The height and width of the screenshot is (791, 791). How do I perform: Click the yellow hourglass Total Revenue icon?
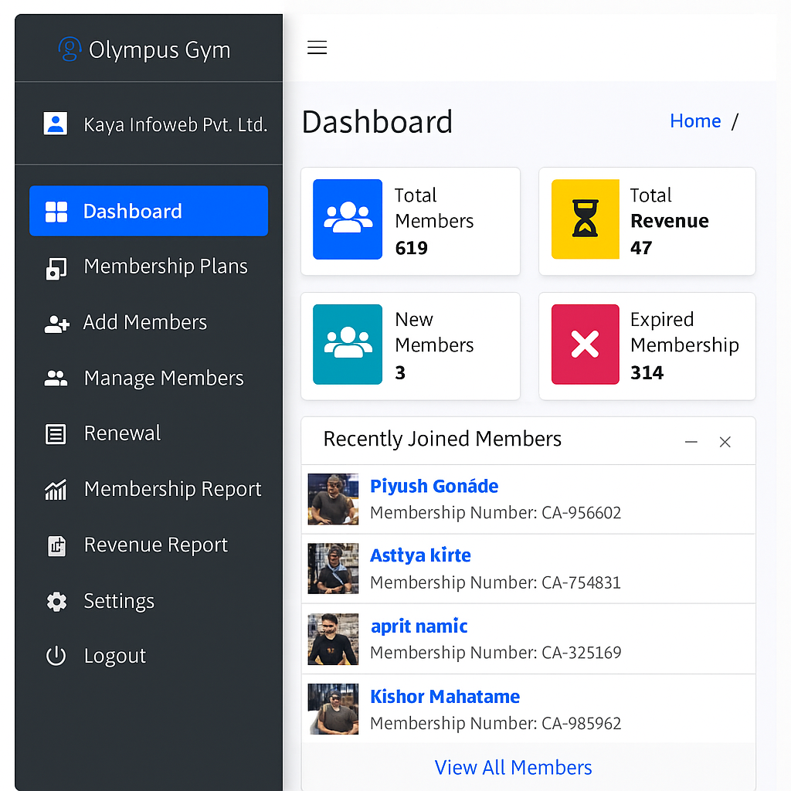click(x=585, y=219)
